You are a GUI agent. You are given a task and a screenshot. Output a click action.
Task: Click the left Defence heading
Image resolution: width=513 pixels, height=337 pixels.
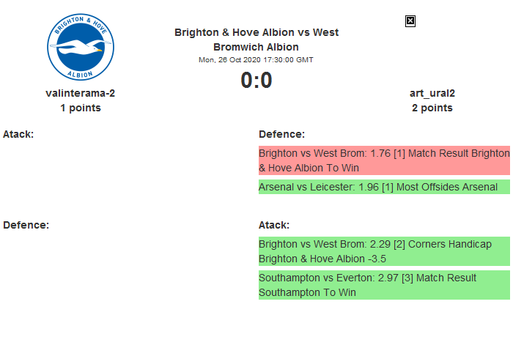pyautogui.click(x=26, y=225)
